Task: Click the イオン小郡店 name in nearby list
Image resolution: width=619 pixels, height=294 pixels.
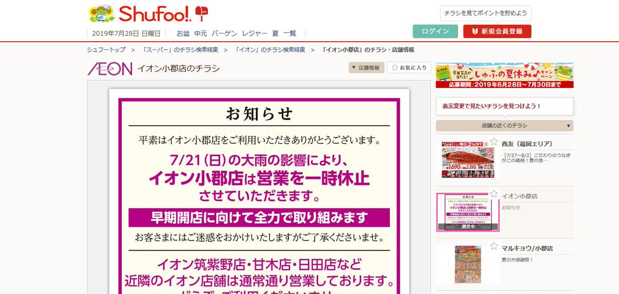Action: coord(519,197)
